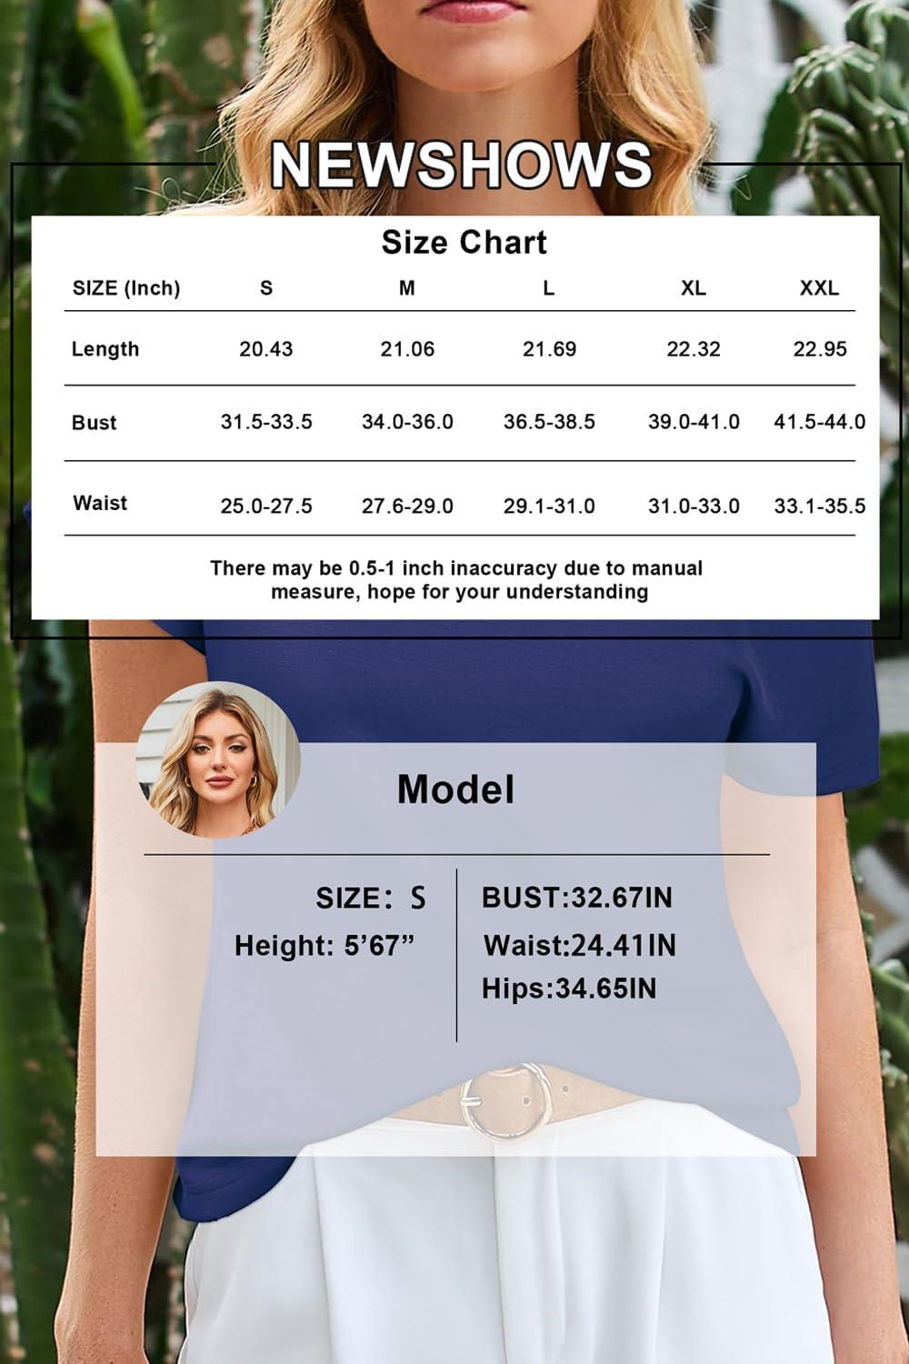The width and height of the screenshot is (909, 1364).
Task: Click bust range 34.0-36.0
Action: pyautogui.click(x=407, y=422)
